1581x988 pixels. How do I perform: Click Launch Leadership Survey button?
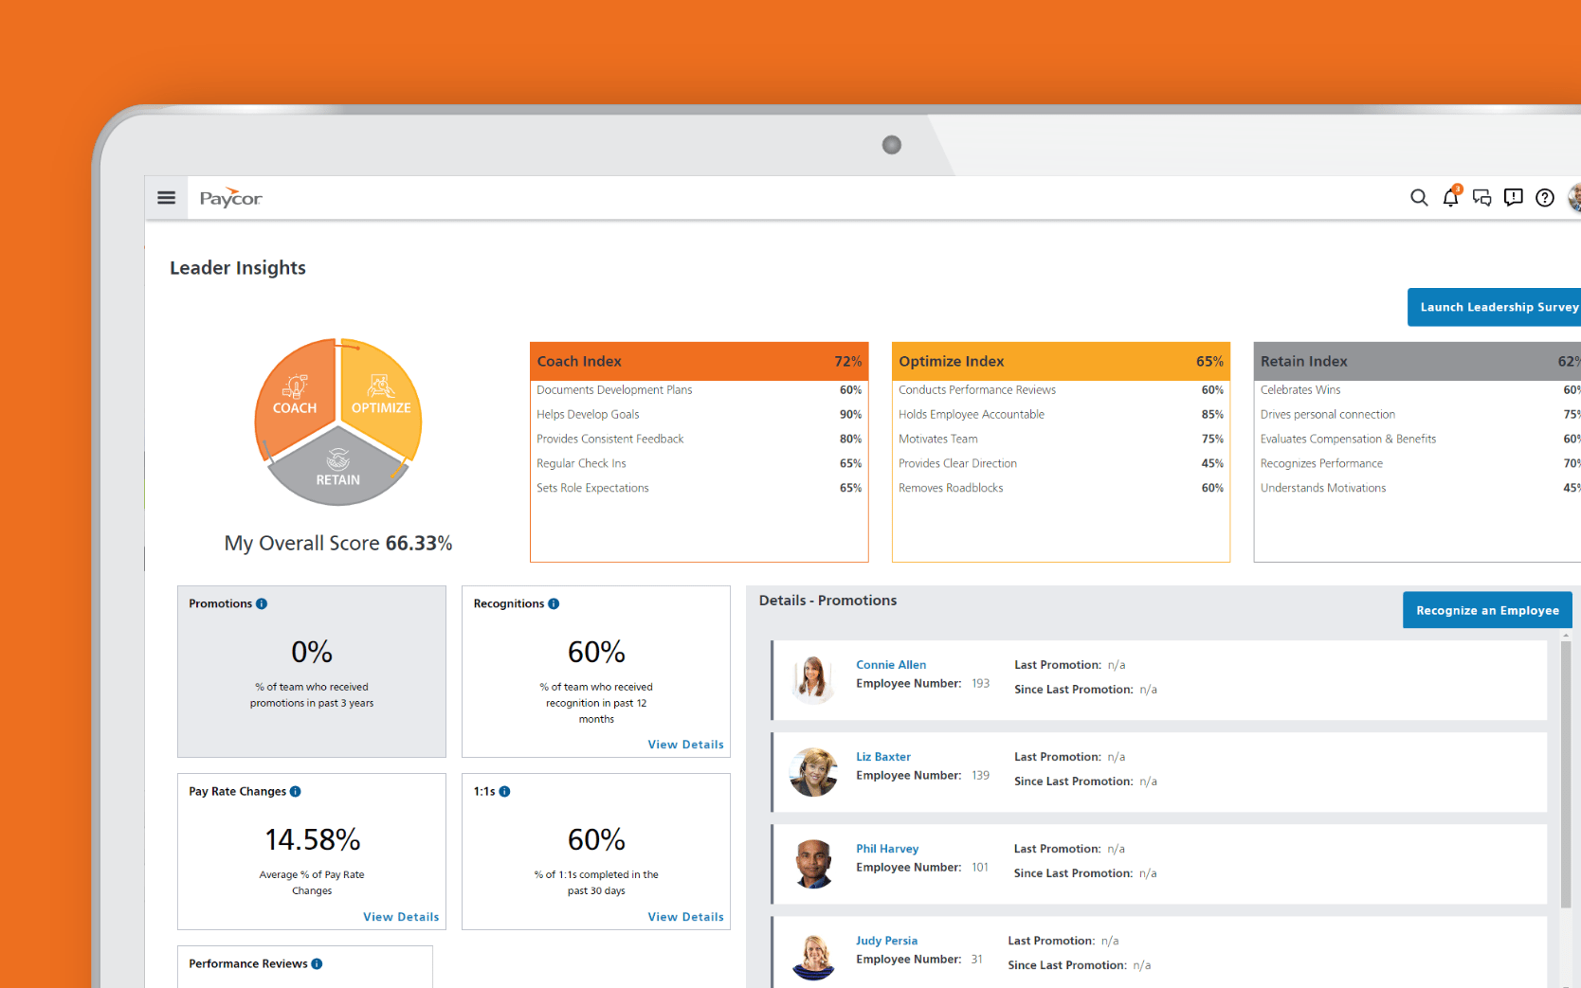(x=1494, y=307)
